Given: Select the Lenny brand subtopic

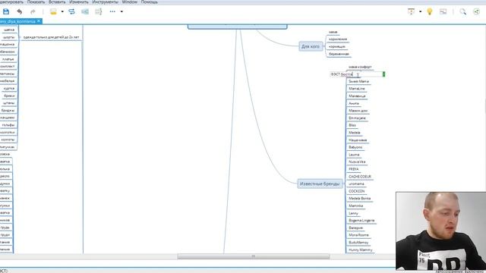Looking at the screenshot, I should [353, 213].
